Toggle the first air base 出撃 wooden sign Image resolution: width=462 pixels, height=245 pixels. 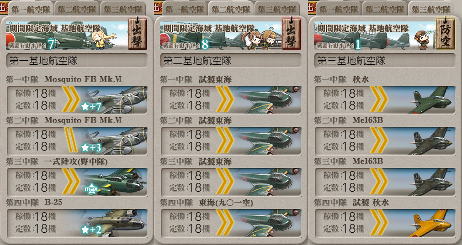[137, 33]
